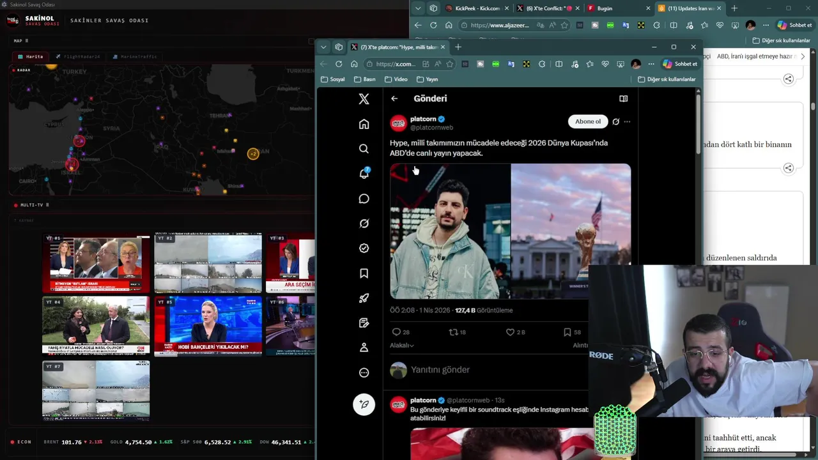
Task: Open Articles icon in X sidebar
Action: 364,323
